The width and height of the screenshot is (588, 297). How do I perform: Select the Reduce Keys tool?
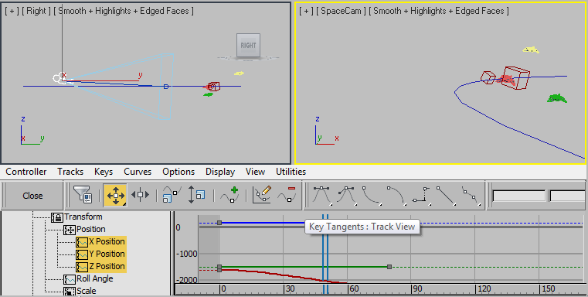click(287, 195)
